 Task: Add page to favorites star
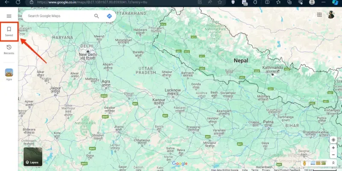[x=220, y=2]
